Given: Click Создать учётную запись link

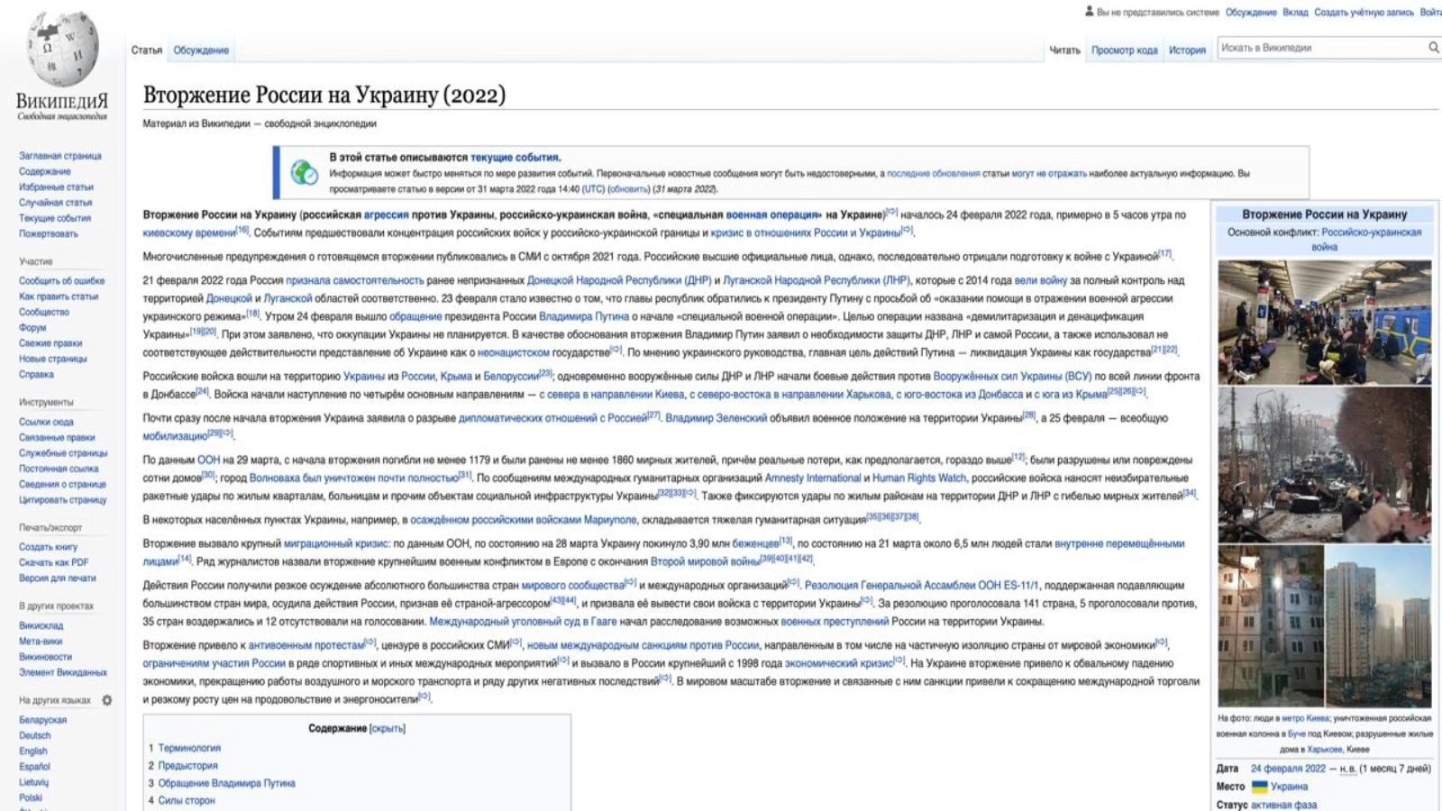Looking at the screenshot, I should (x=1364, y=12).
